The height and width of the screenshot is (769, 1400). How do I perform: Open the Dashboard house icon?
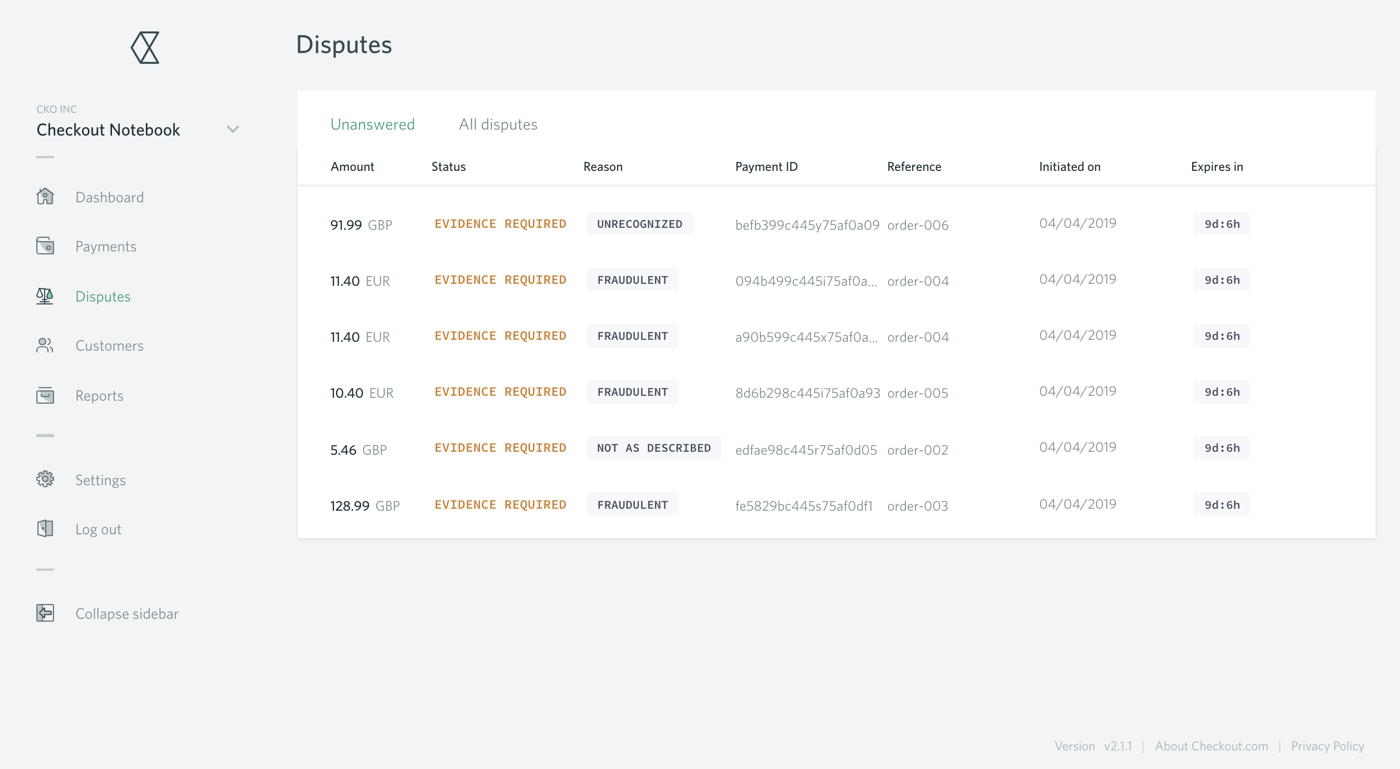pos(45,196)
